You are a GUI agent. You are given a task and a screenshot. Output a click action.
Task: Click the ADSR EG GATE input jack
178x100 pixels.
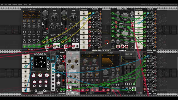pyautogui.click(x=127, y=89)
